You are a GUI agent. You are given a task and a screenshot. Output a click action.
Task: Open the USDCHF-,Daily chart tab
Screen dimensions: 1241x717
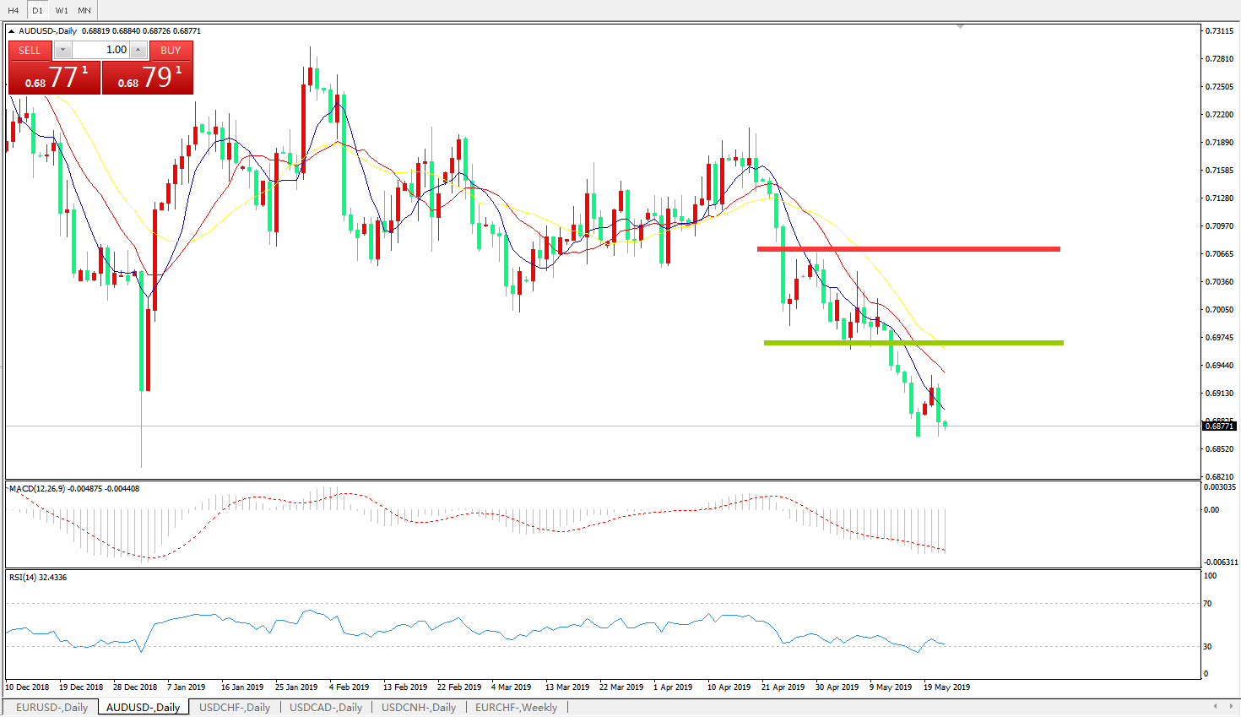(235, 708)
